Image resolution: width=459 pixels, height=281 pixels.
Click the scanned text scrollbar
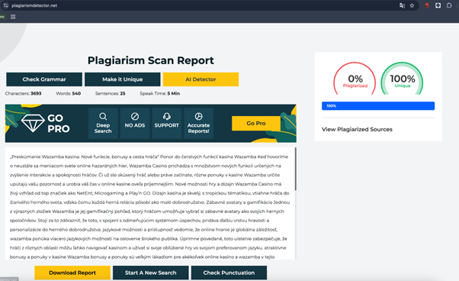(295, 170)
